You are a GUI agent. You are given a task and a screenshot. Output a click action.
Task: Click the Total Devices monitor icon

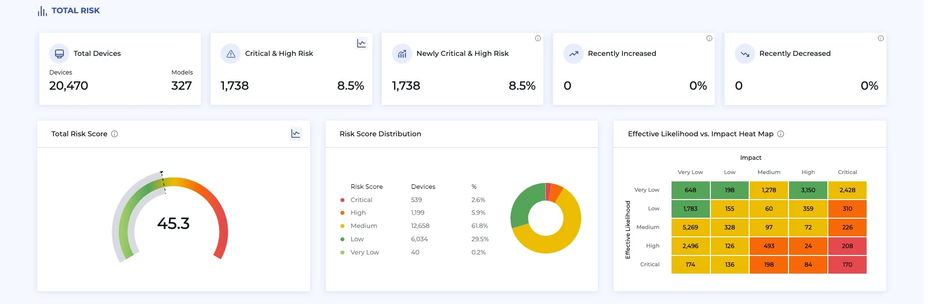pos(59,54)
